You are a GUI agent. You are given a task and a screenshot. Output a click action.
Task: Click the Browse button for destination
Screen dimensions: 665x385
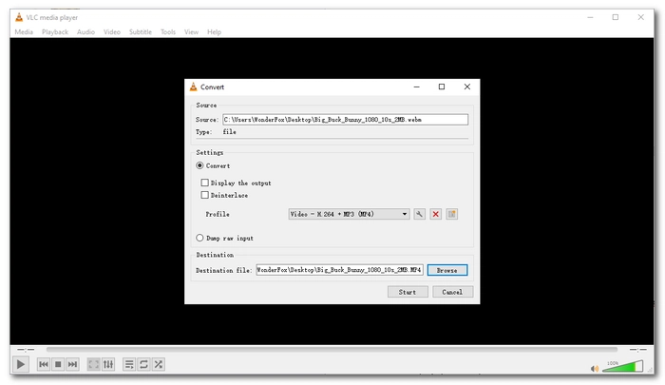(x=446, y=270)
